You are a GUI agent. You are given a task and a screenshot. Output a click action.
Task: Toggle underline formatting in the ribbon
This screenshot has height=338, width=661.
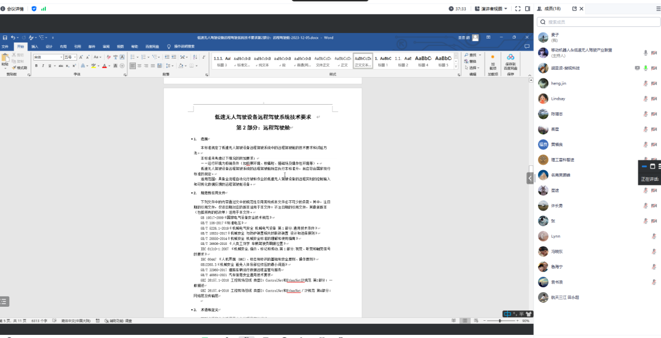point(49,66)
